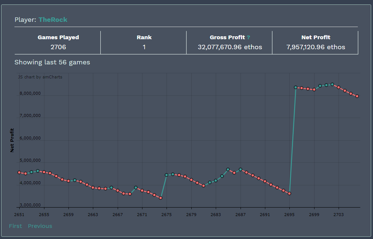Screen dimensions: 373x239
Task: Select the green data point at game 2675
Action: tap(167, 175)
